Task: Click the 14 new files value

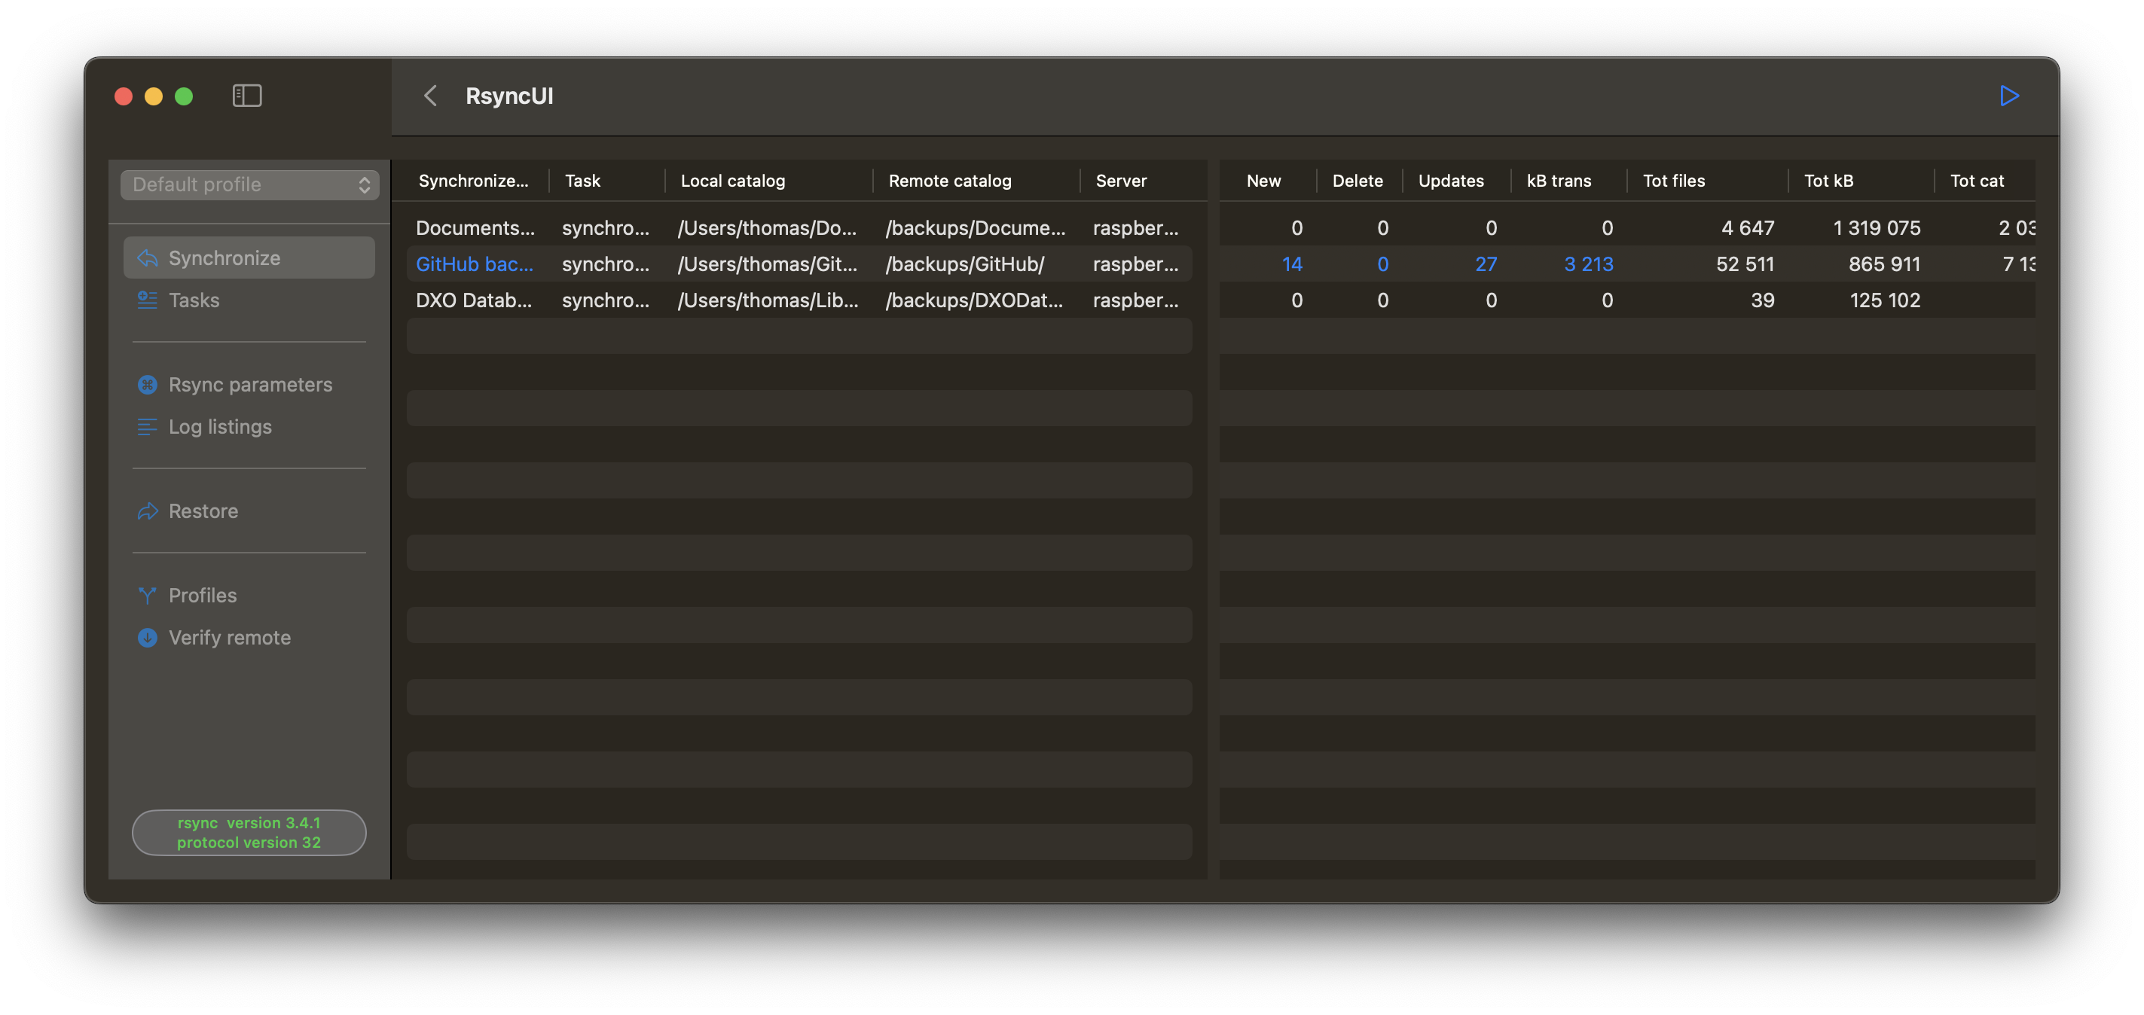Action: 1292,264
